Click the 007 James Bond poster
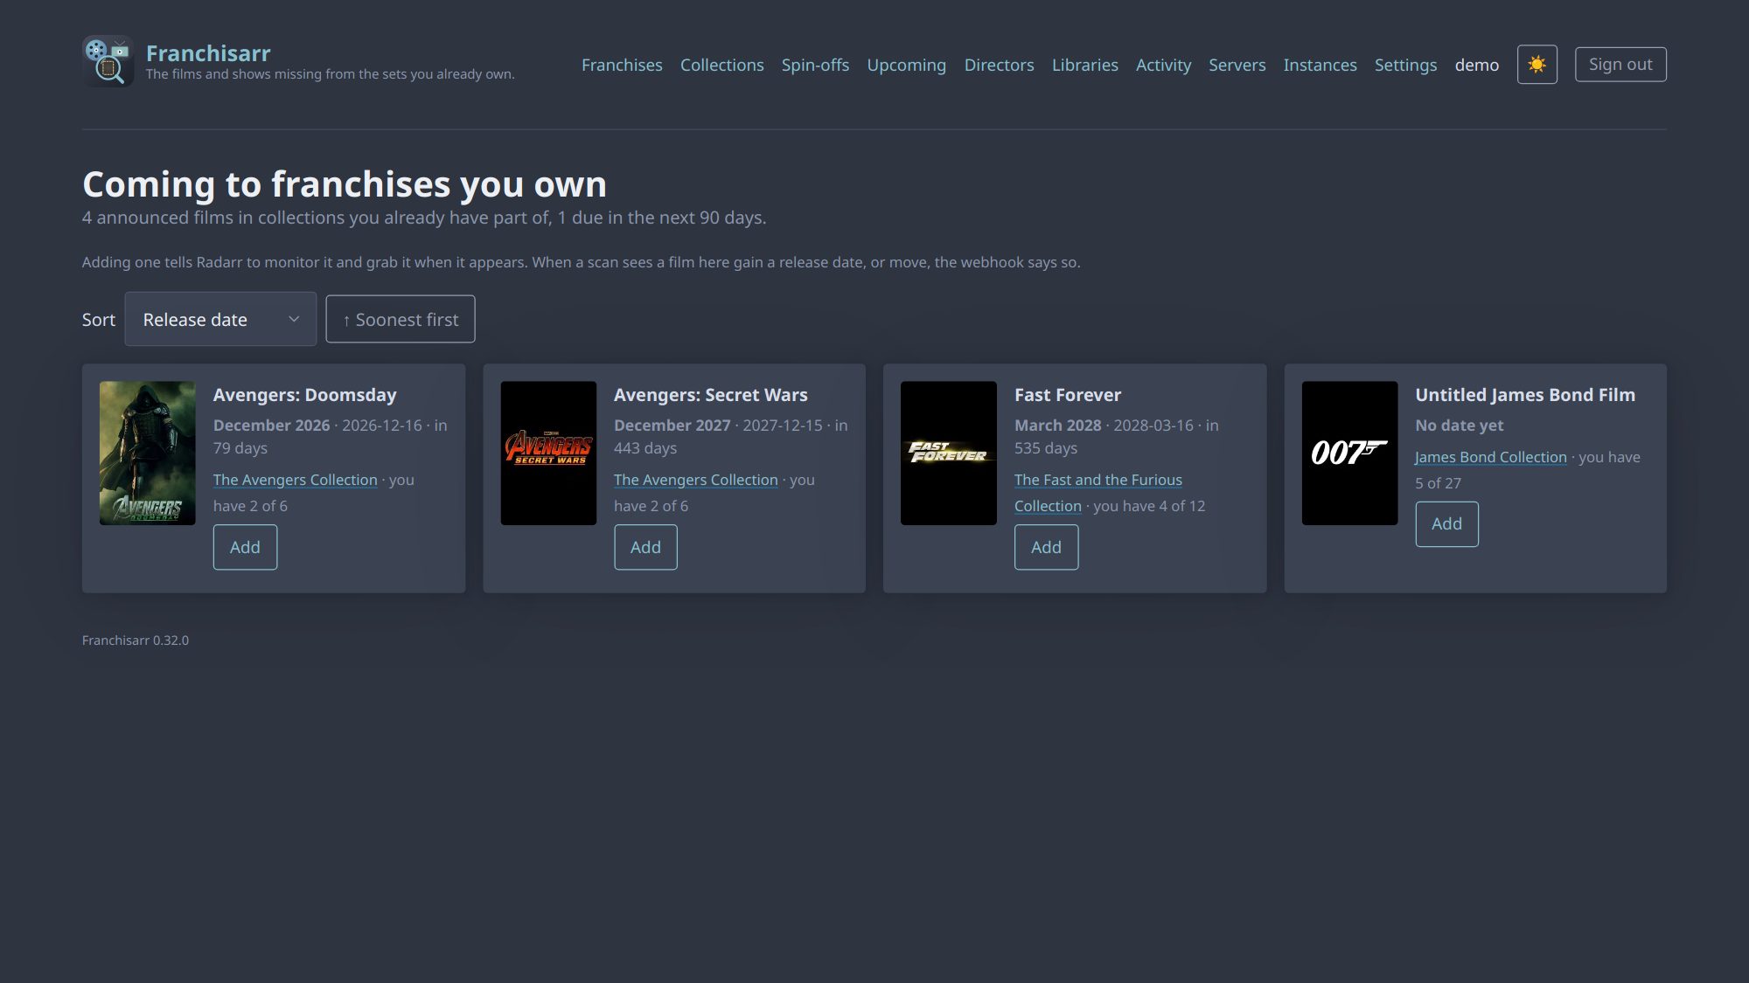Screen dimensions: 1749x983 coord(1349,453)
